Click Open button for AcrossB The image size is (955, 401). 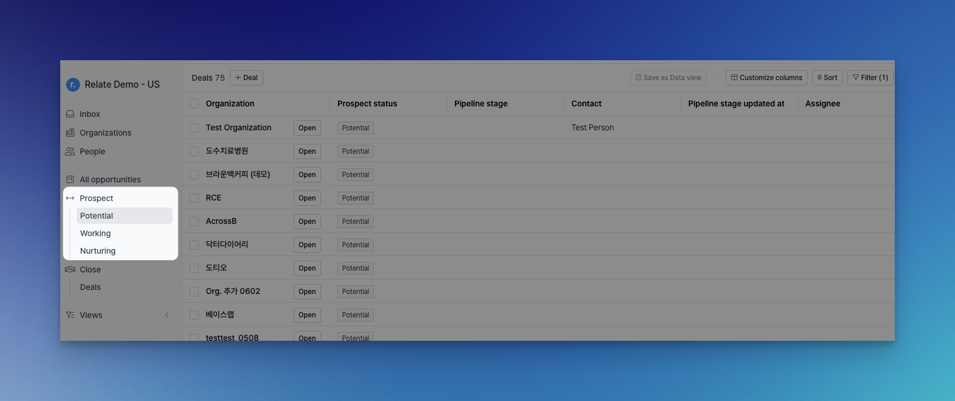(307, 222)
